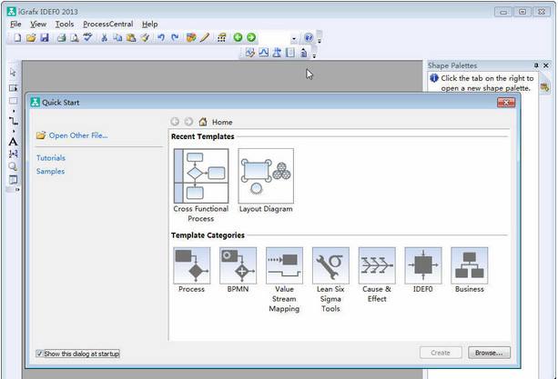Screen dimensions: 558x379
Task: Click the chart curve icon in the second toolbar row
Action: click(x=264, y=53)
